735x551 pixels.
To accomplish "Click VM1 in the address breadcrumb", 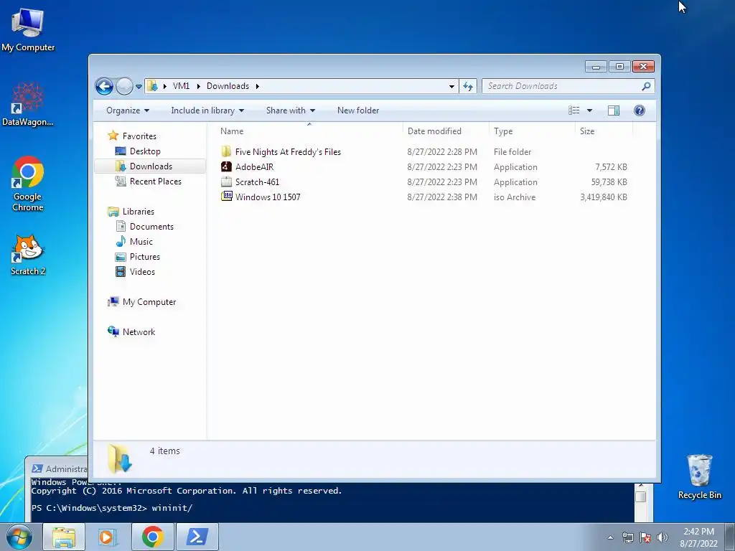I will (x=181, y=86).
